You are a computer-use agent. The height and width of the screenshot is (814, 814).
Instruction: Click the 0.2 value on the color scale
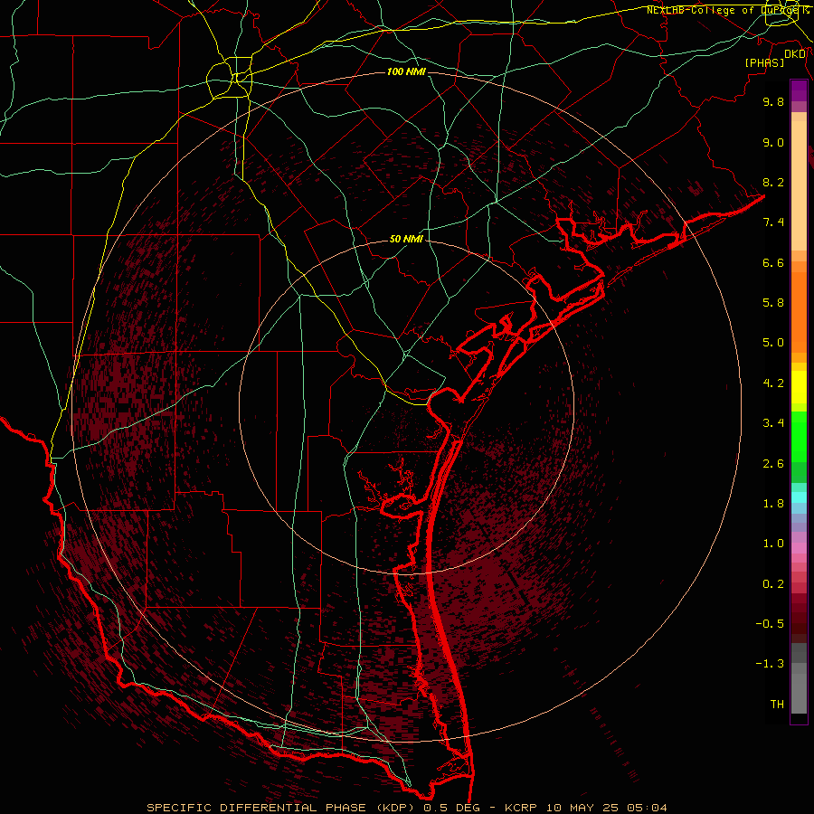click(x=773, y=584)
